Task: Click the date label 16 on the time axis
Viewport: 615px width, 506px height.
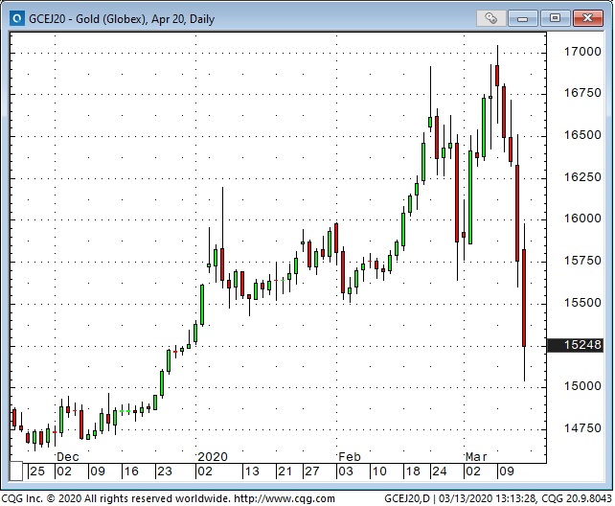Action: pyautogui.click(x=131, y=471)
